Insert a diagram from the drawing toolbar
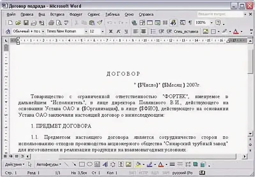The image size is (255, 177). (113, 165)
